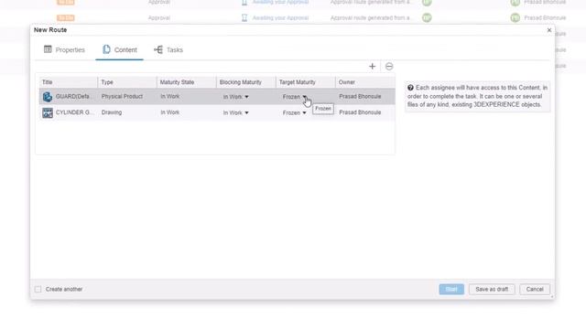586x329 pixels.
Task: Click Prasad Bhonsule owner in GUARD row
Action: click(360, 97)
